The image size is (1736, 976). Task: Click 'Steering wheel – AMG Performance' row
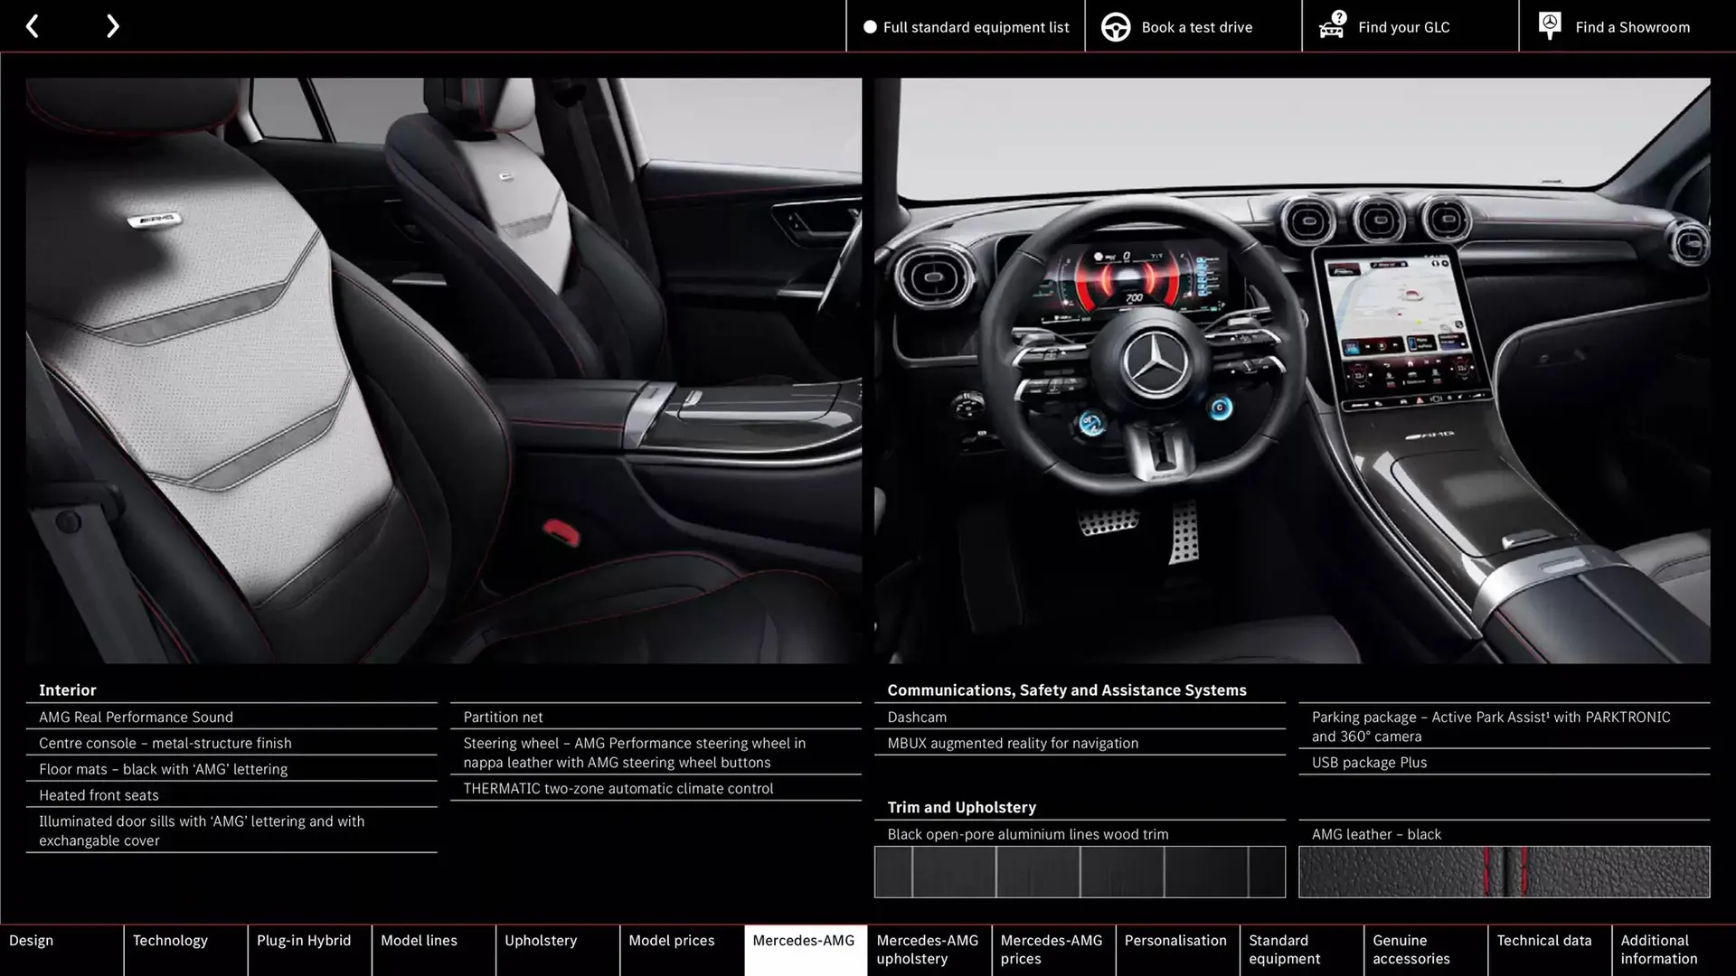point(656,753)
